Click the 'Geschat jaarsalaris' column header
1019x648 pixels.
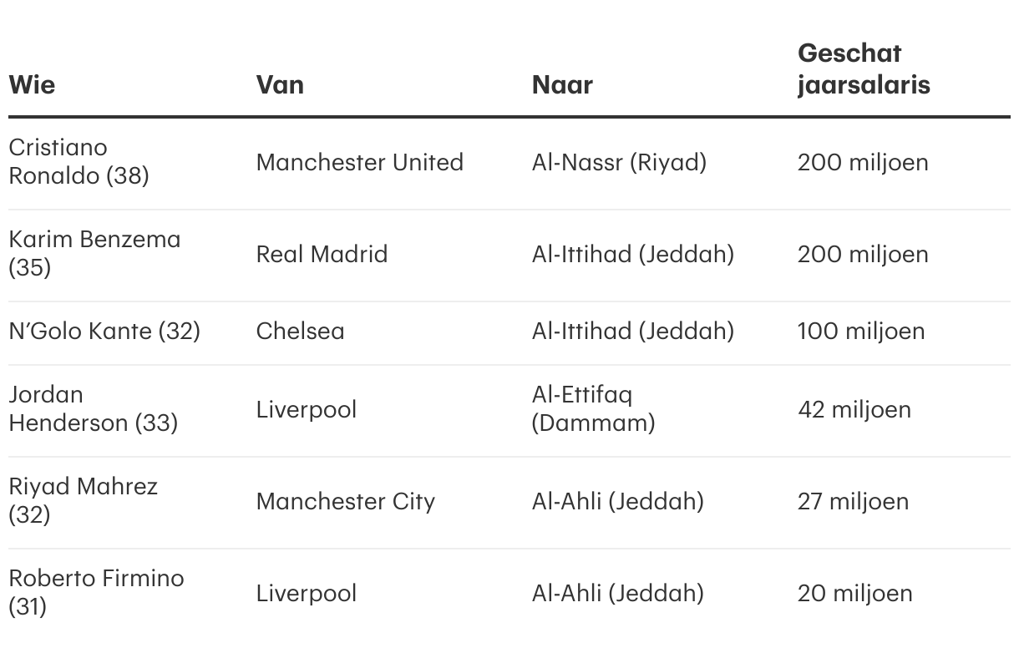coord(864,69)
